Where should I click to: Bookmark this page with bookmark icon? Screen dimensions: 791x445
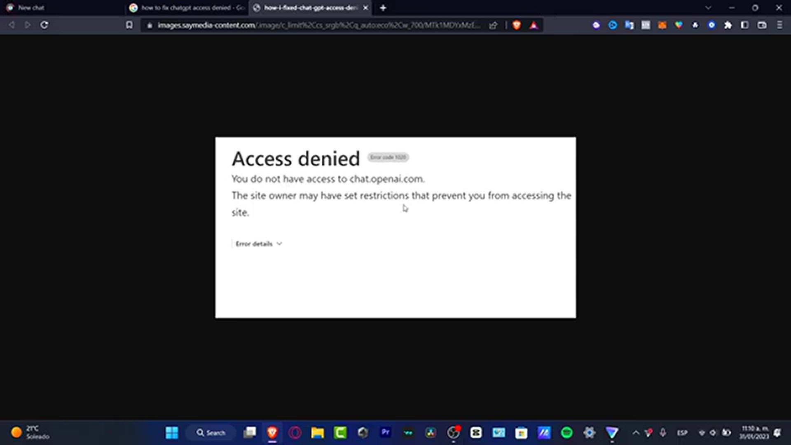[x=129, y=25]
